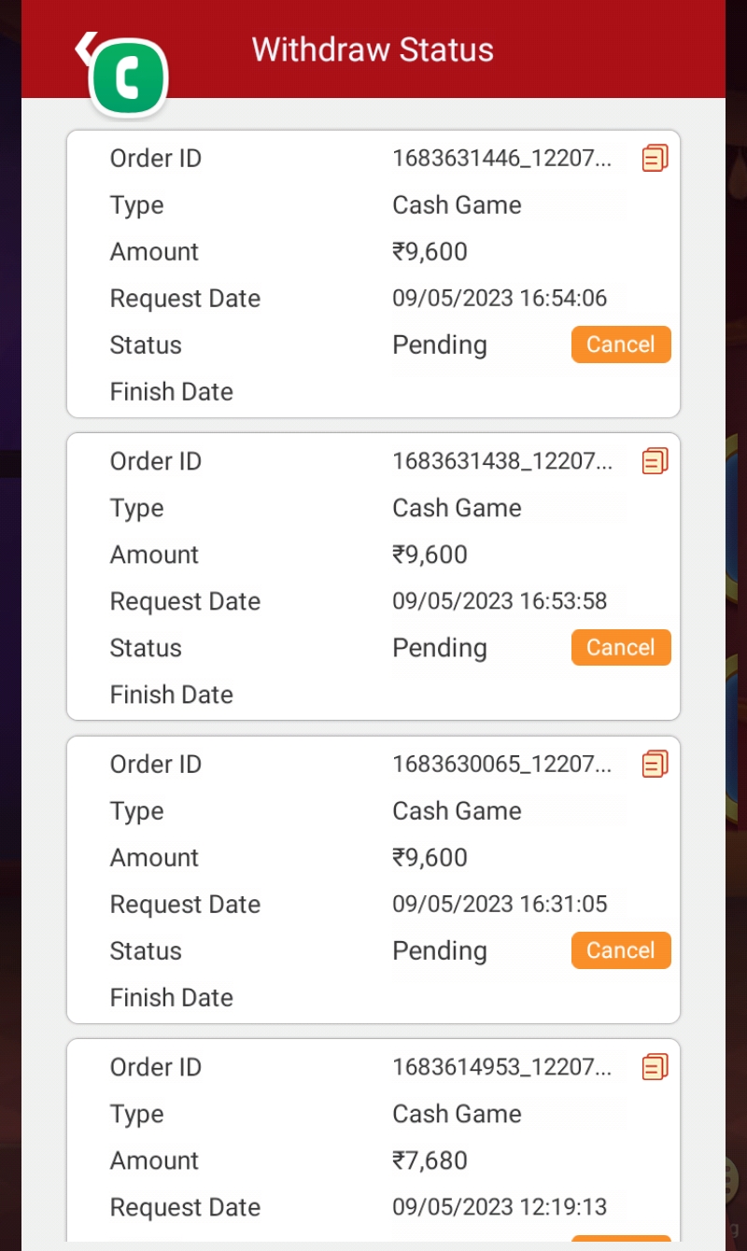Cancel the withdrawal requested at 16:31:05
This screenshot has height=1251, width=747.
(x=620, y=950)
